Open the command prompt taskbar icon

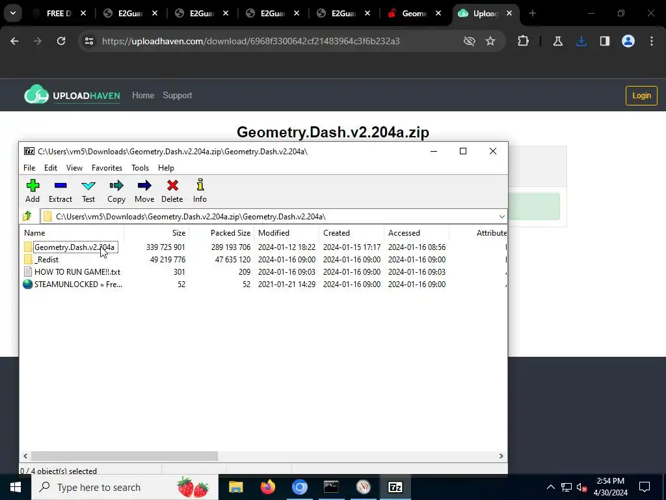pos(331,487)
